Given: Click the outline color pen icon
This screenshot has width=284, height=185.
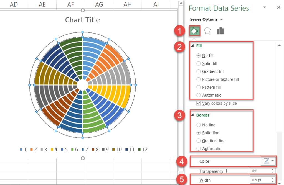Looking at the screenshot, I should (267, 161).
